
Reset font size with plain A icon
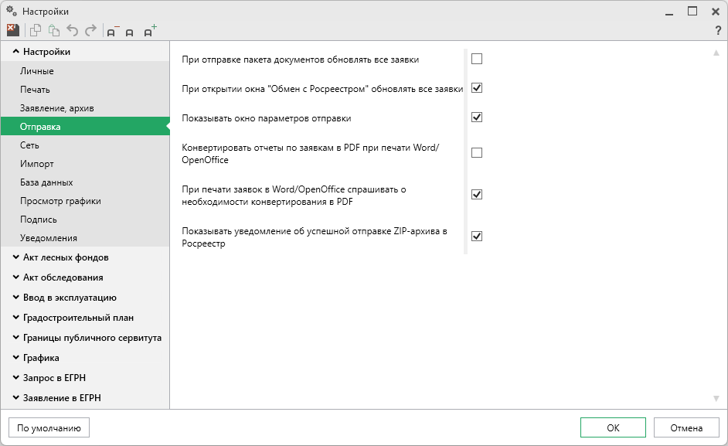130,32
